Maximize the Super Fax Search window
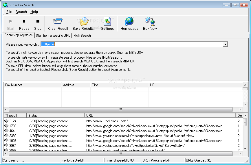251x165 pixels. [x=235, y=5]
